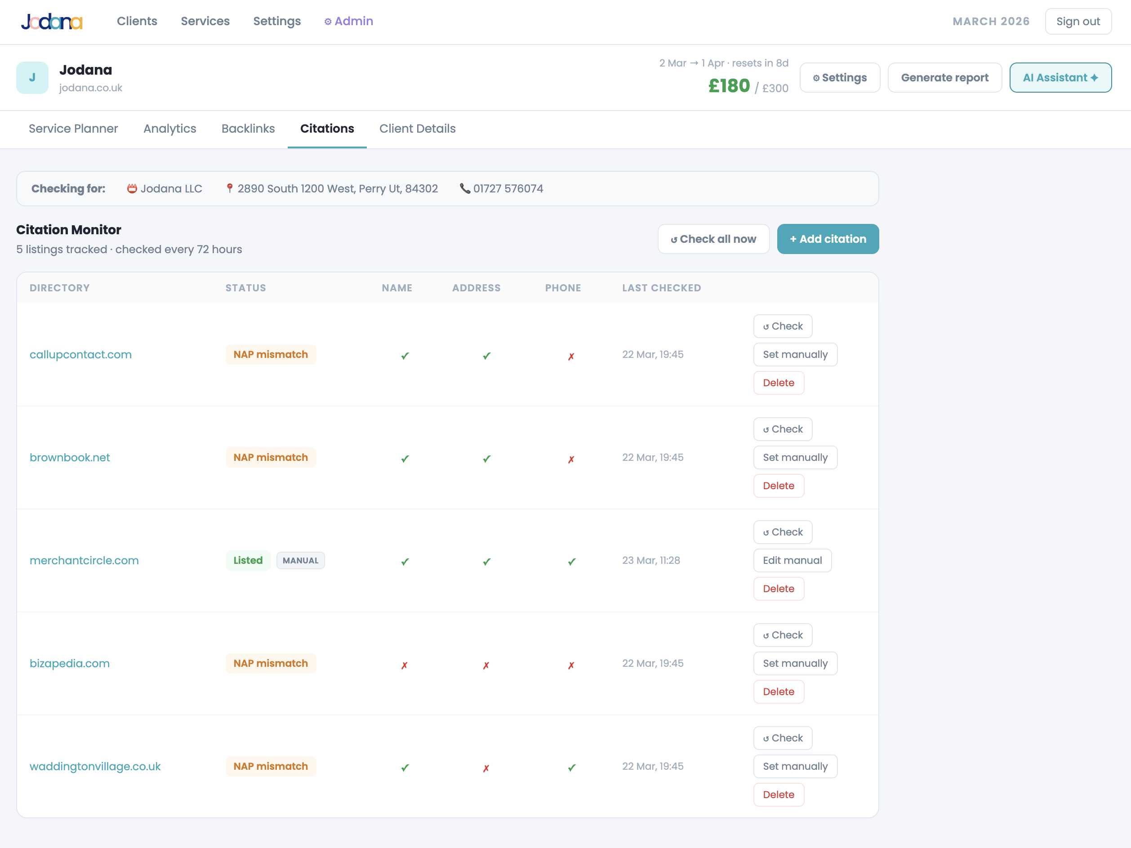This screenshot has width=1131, height=848.
Task: Click the gear icon next to Admin
Action: [x=328, y=21]
